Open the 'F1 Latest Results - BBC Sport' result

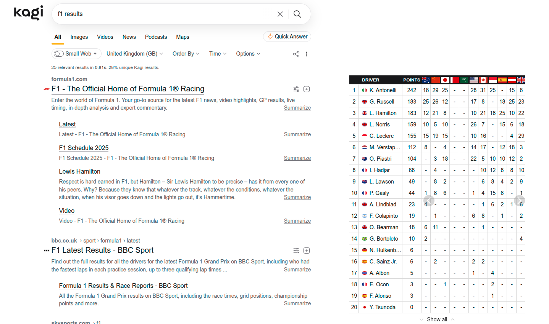(x=102, y=250)
